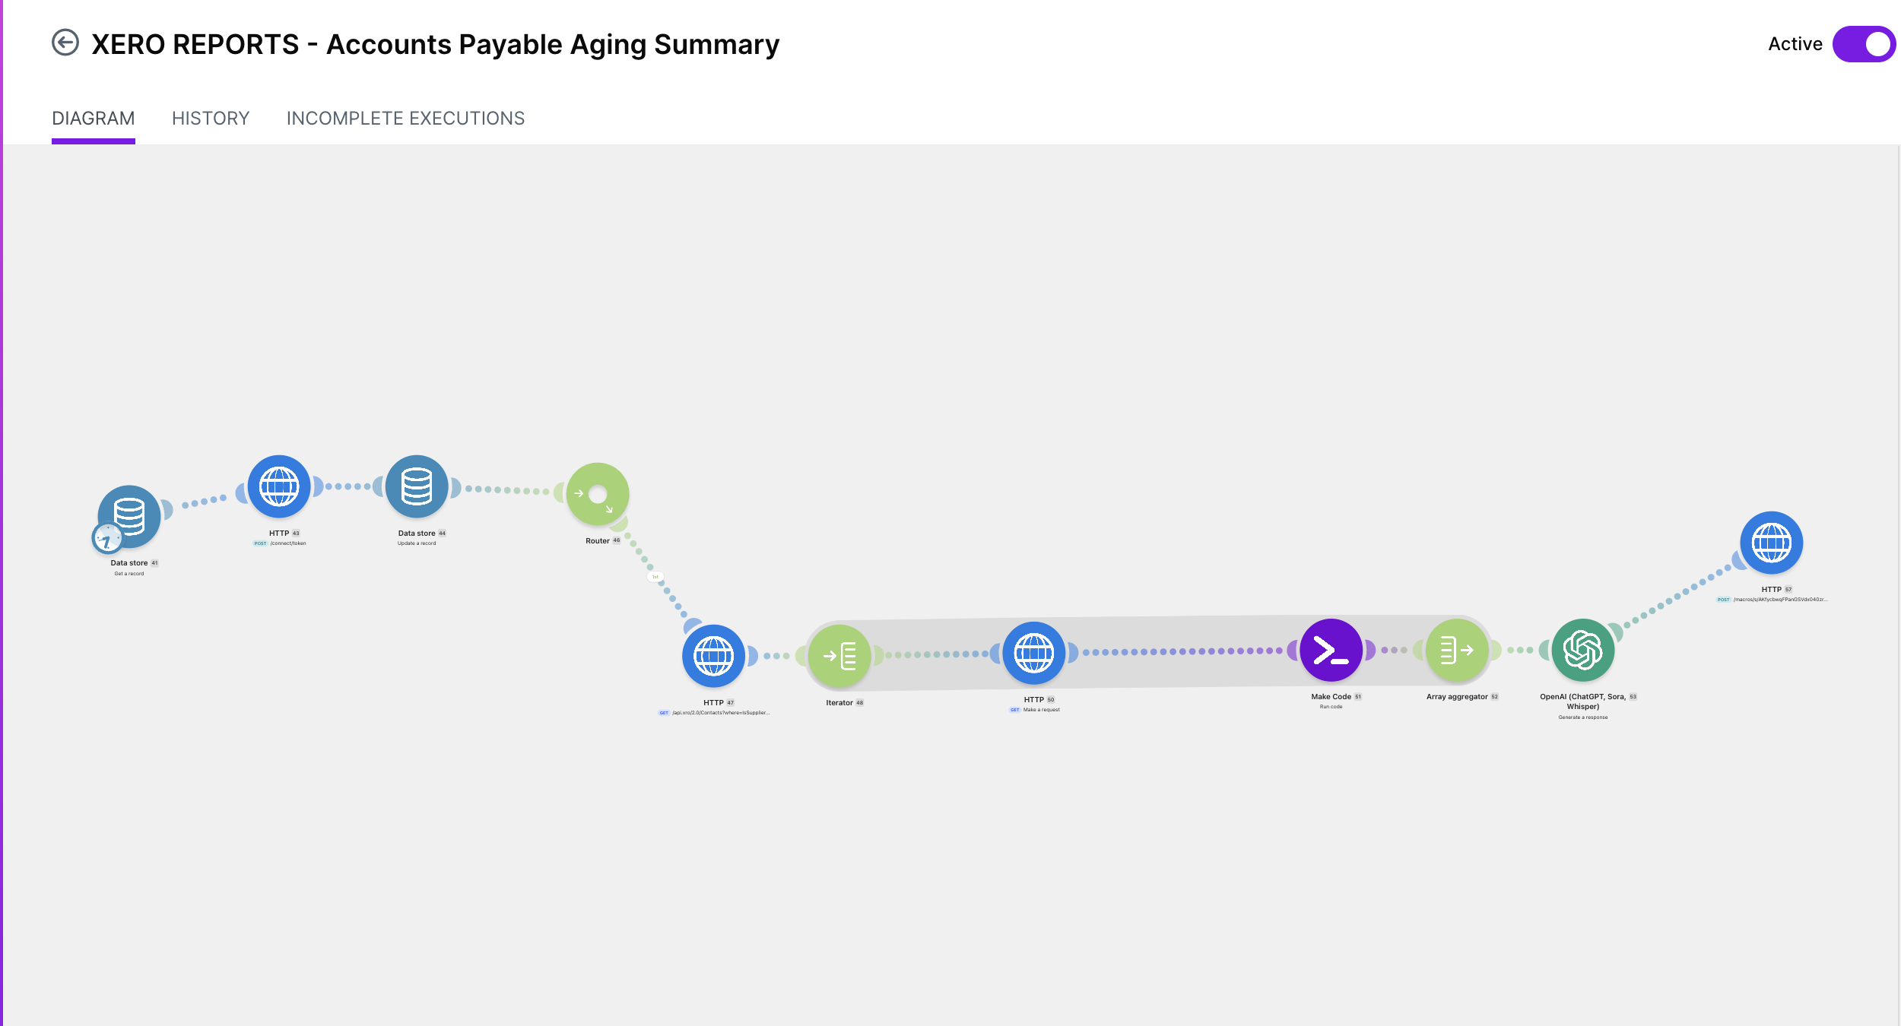Click the clock schedule icon on first module
1901x1026 pixels.
click(x=107, y=538)
